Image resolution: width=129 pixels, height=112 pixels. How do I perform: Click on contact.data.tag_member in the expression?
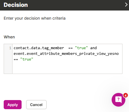pos(39,48)
